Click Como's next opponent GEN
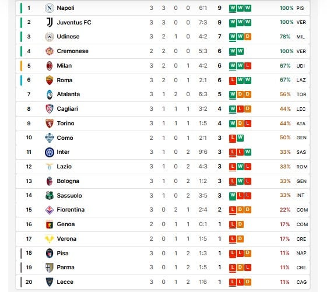 pyautogui.click(x=301, y=138)
